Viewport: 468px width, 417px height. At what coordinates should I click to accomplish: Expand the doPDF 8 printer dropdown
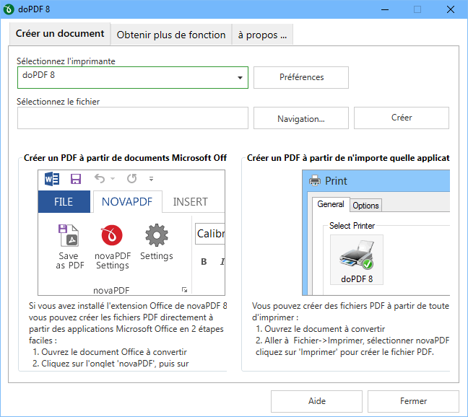[240, 78]
